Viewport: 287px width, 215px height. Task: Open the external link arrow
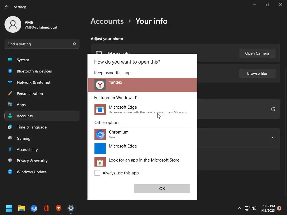(273, 109)
